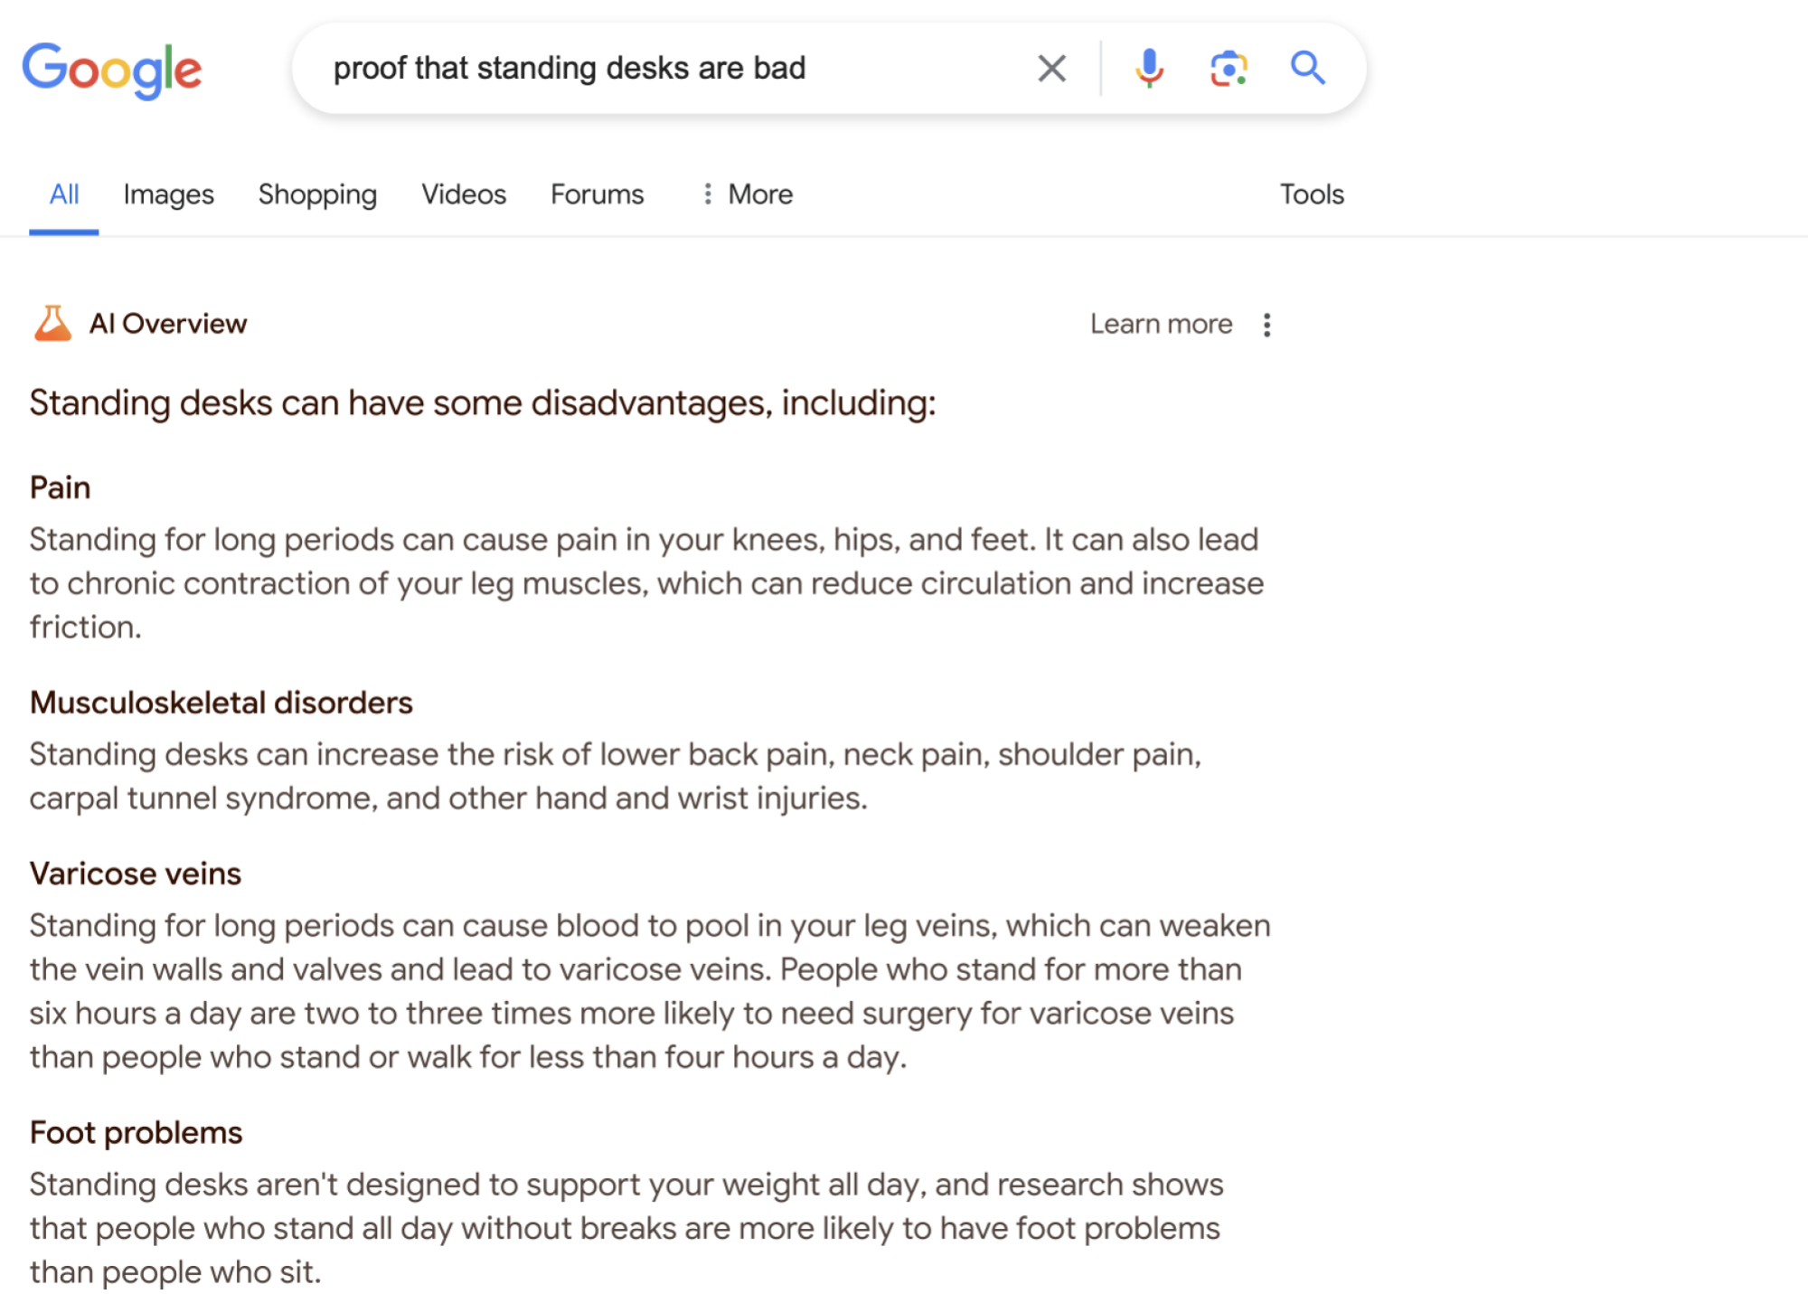
Task: Open the Tools options
Action: click(1313, 194)
